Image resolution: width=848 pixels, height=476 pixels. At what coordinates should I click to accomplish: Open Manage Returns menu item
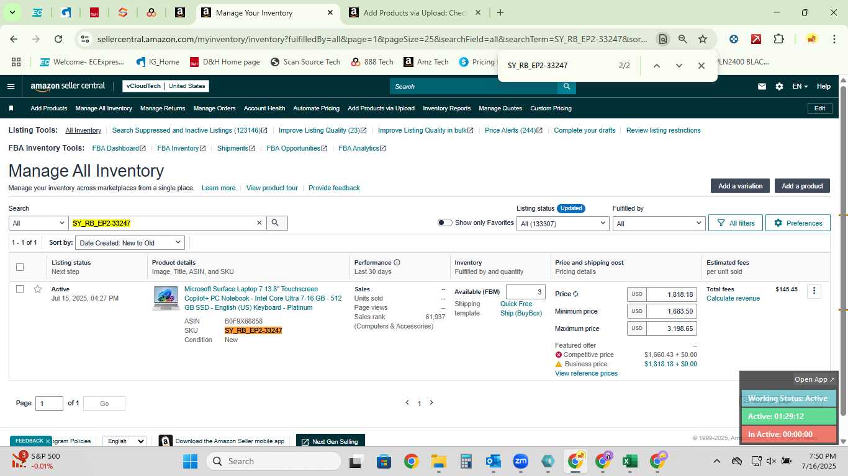point(163,108)
